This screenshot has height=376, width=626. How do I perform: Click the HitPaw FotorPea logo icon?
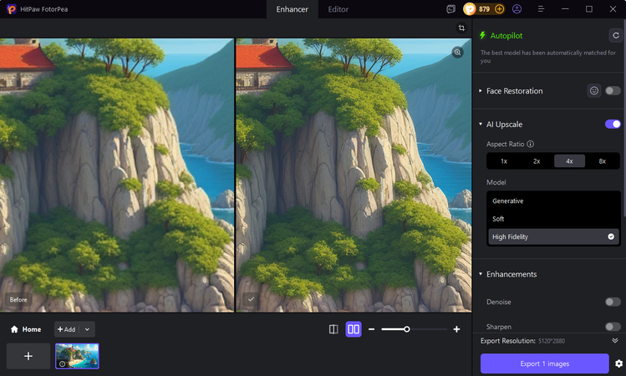point(11,9)
